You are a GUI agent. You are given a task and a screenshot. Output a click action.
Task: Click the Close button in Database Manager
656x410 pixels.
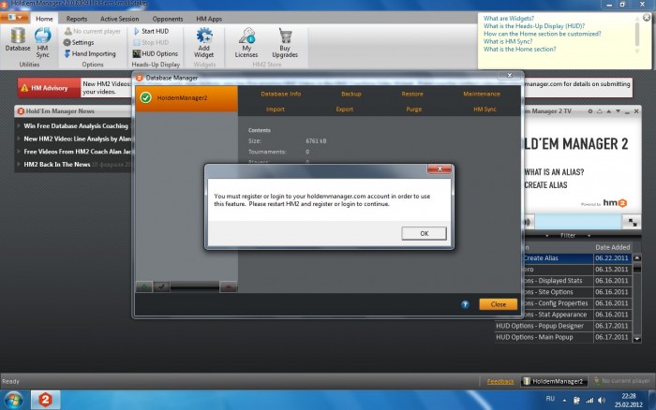pos(498,304)
